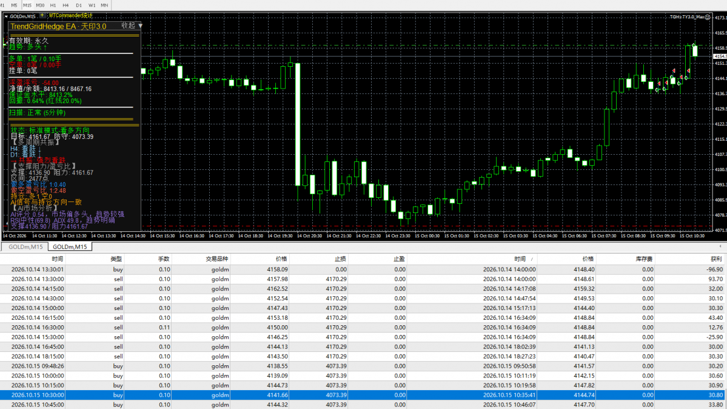Image resolution: width=727 pixels, height=409 pixels.
Task: Sort history by 类型 column
Action: coord(116,259)
